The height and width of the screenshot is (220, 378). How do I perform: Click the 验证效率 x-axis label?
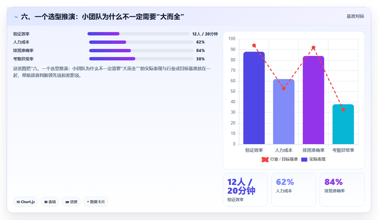click(x=254, y=150)
